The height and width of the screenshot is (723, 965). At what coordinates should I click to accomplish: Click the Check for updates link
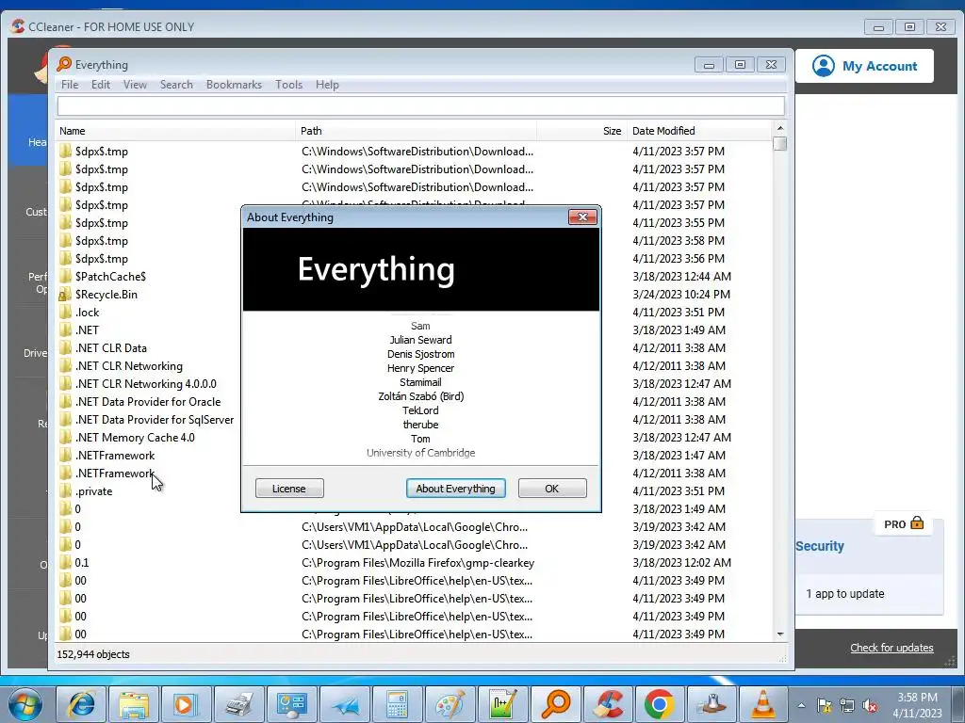click(x=891, y=648)
